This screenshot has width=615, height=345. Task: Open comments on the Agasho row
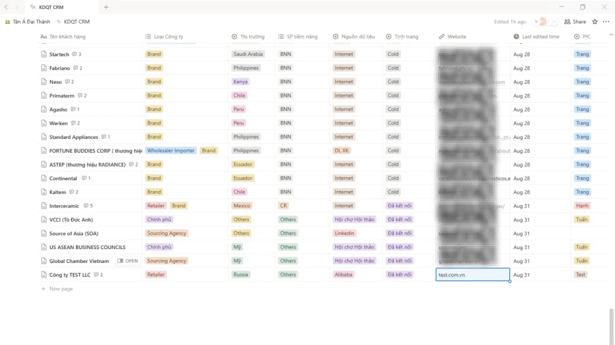click(75, 109)
